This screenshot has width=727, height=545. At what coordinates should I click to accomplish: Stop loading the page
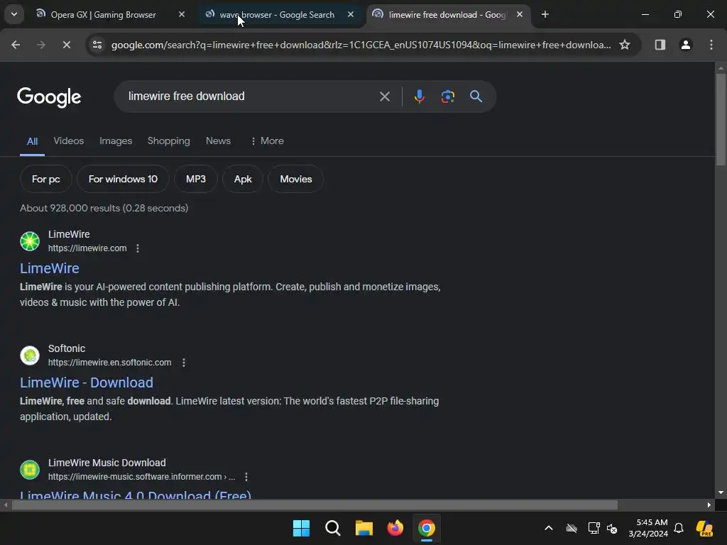click(x=66, y=45)
